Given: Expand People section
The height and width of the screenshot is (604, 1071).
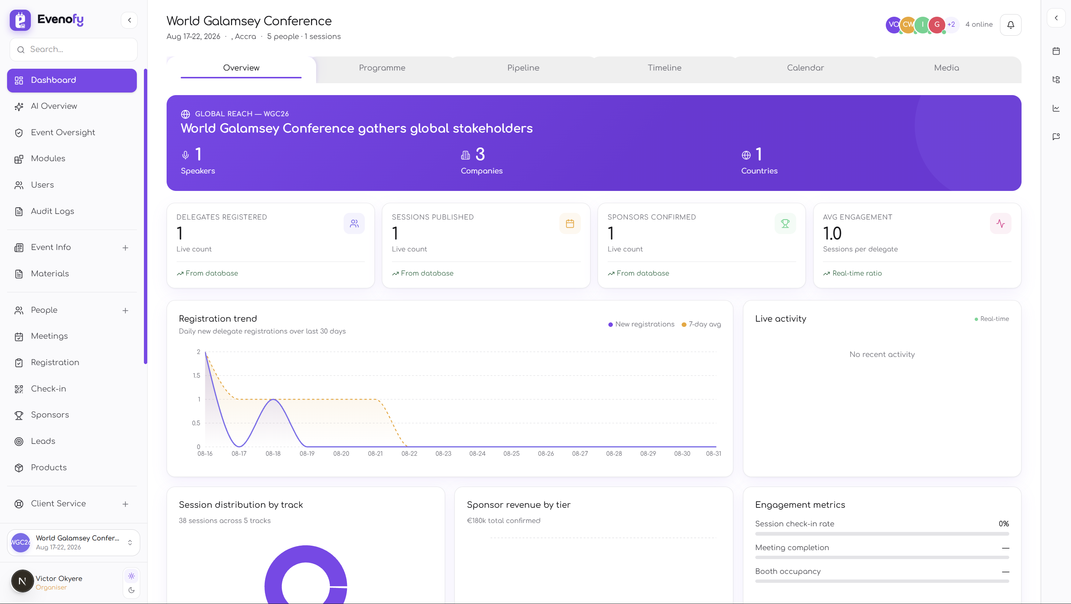Looking at the screenshot, I should [125, 310].
